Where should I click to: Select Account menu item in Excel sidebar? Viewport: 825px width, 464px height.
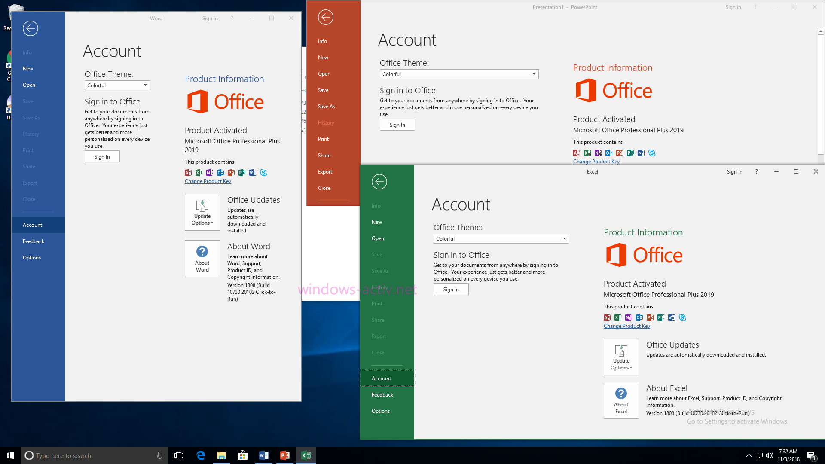(x=381, y=378)
